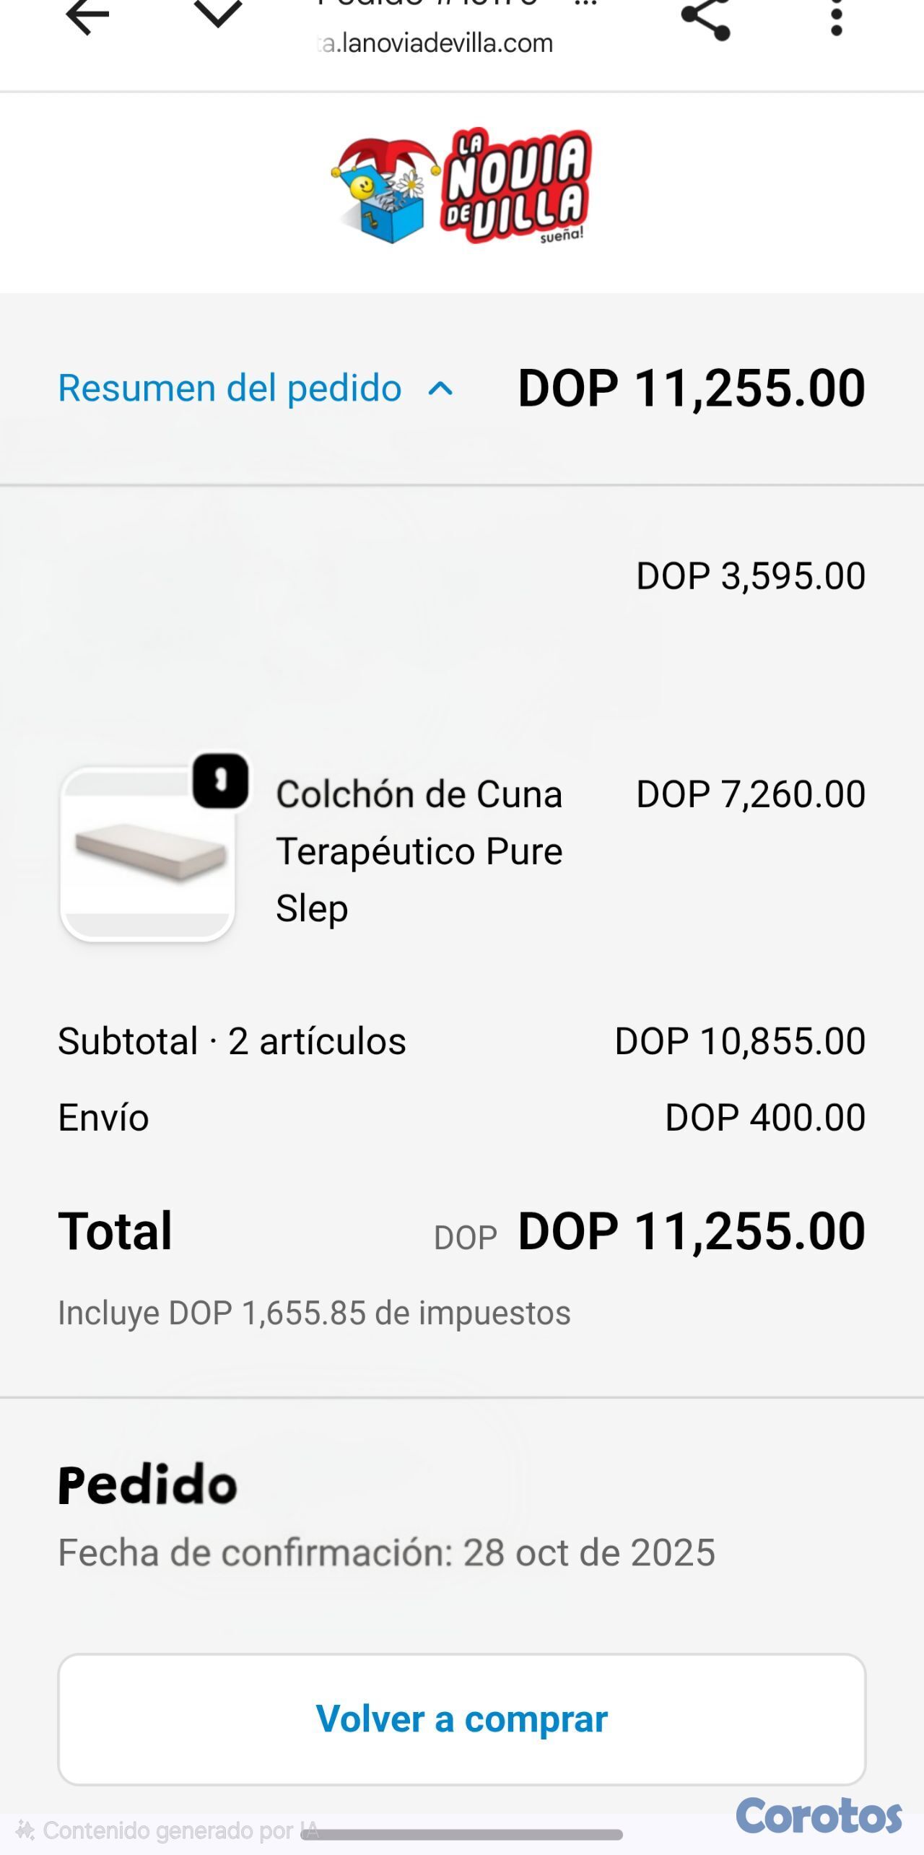Screen dimensions: 924x1855
Task: Click the chevron next to Resumen del pedido
Action: (440, 390)
